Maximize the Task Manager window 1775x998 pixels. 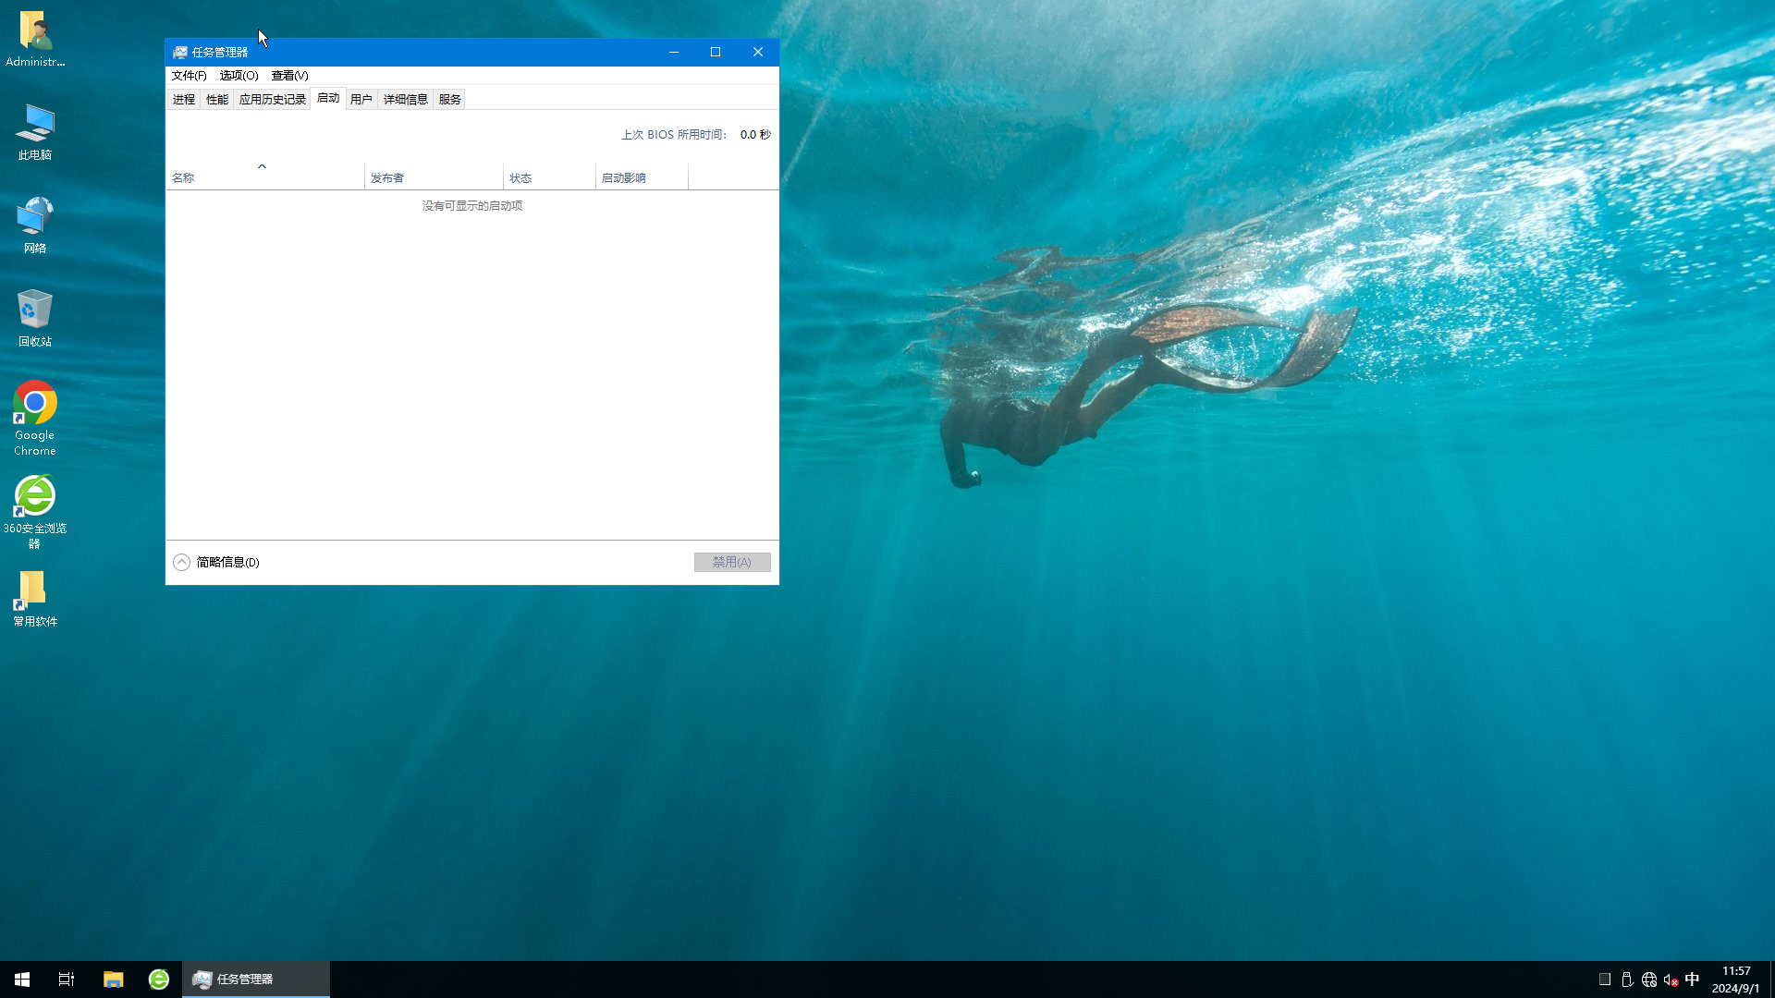point(716,53)
